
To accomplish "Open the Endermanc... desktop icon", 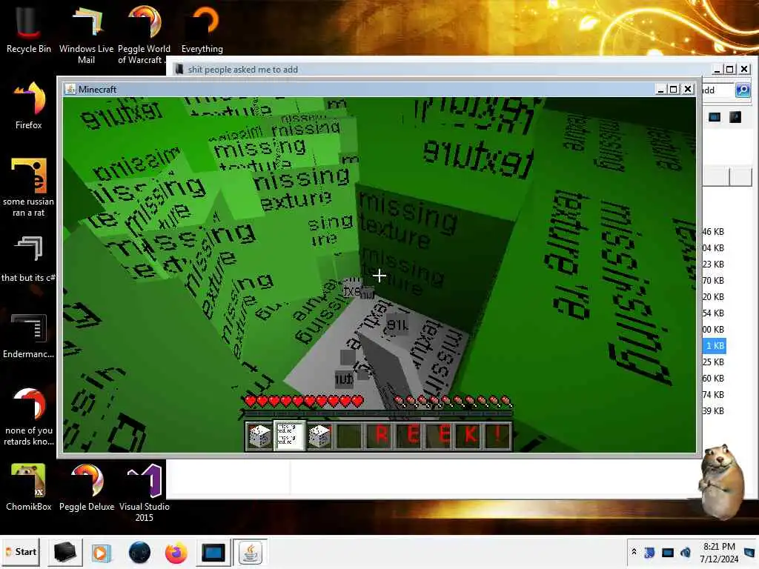I will coord(28,335).
